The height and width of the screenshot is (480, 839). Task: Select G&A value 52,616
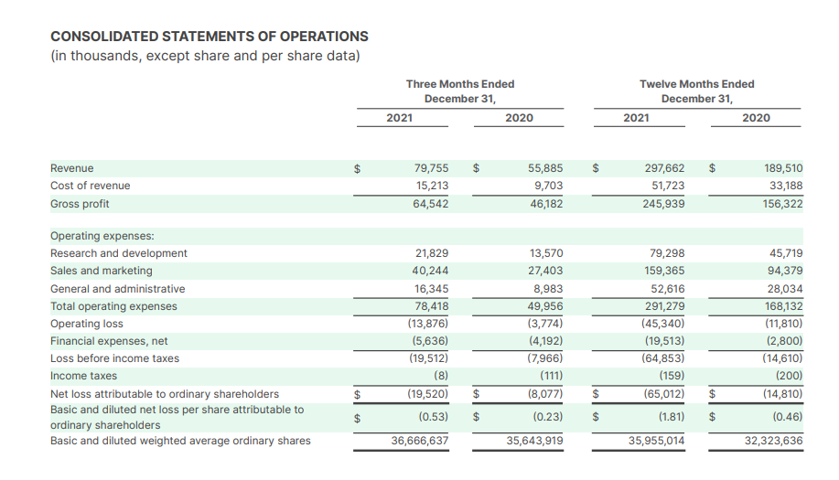(x=667, y=289)
